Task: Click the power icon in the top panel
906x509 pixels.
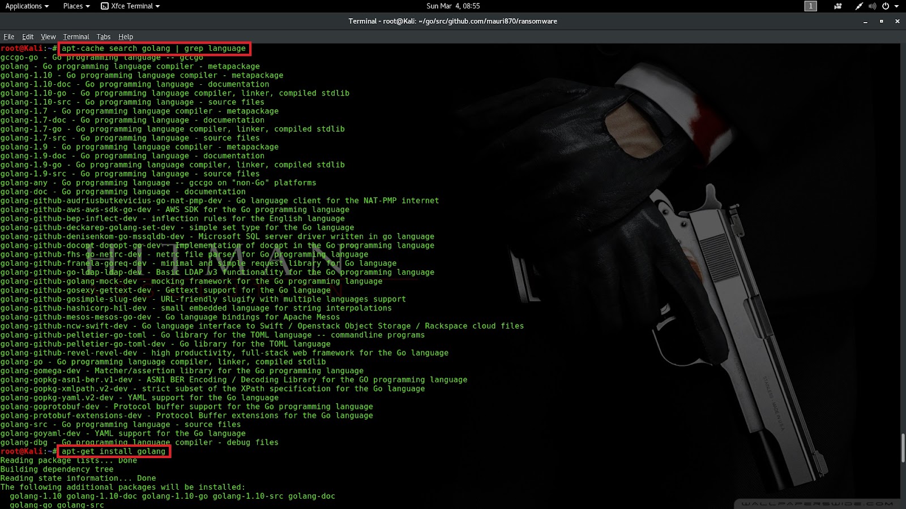Action: click(x=886, y=6)
